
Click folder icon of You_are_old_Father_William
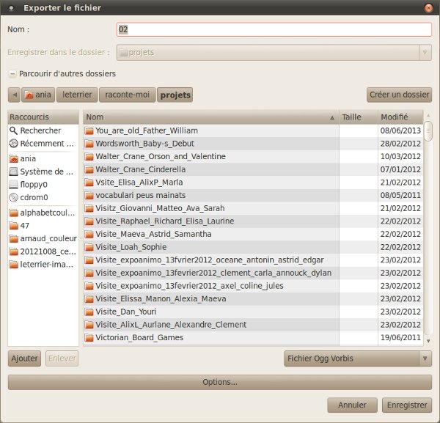(89, 130)
